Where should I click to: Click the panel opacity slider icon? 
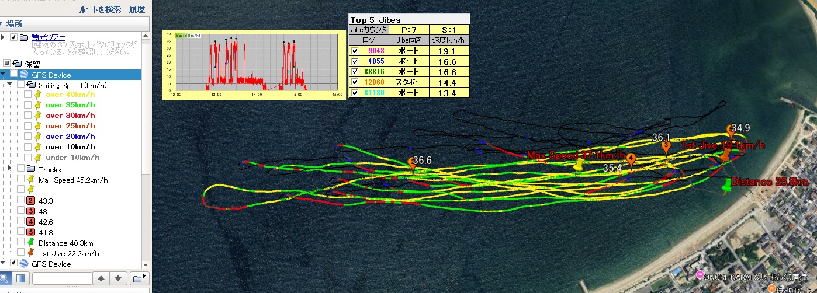click(x=20, y=278)
